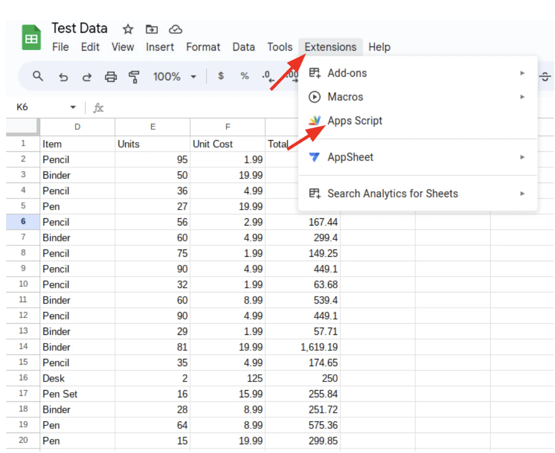
Task: Format as currency with dollar icon
Action: click(x=221, y=76)
